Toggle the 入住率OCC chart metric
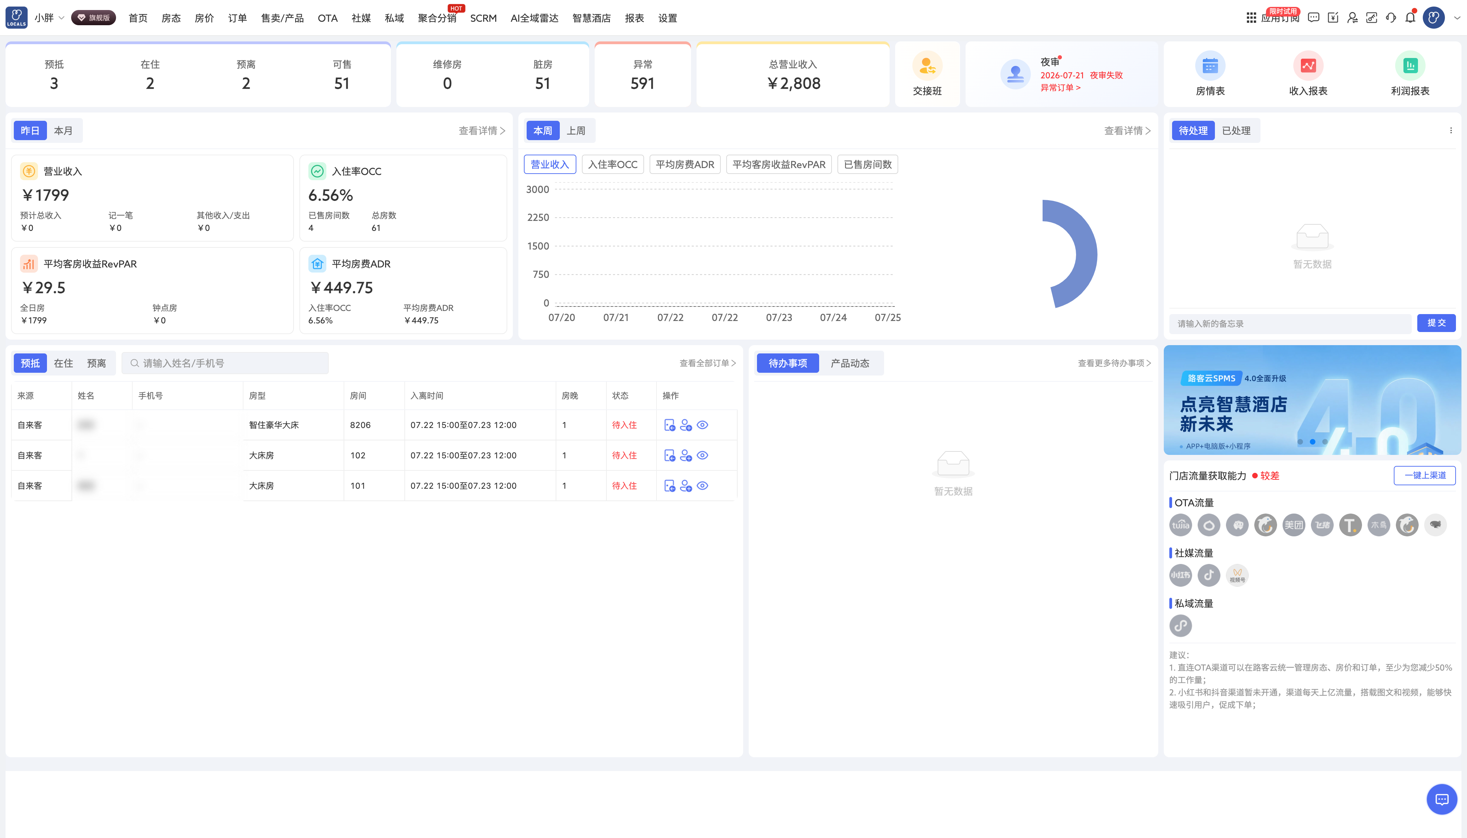This screenshot has width=1467, height=838. [x=613, y=165]
